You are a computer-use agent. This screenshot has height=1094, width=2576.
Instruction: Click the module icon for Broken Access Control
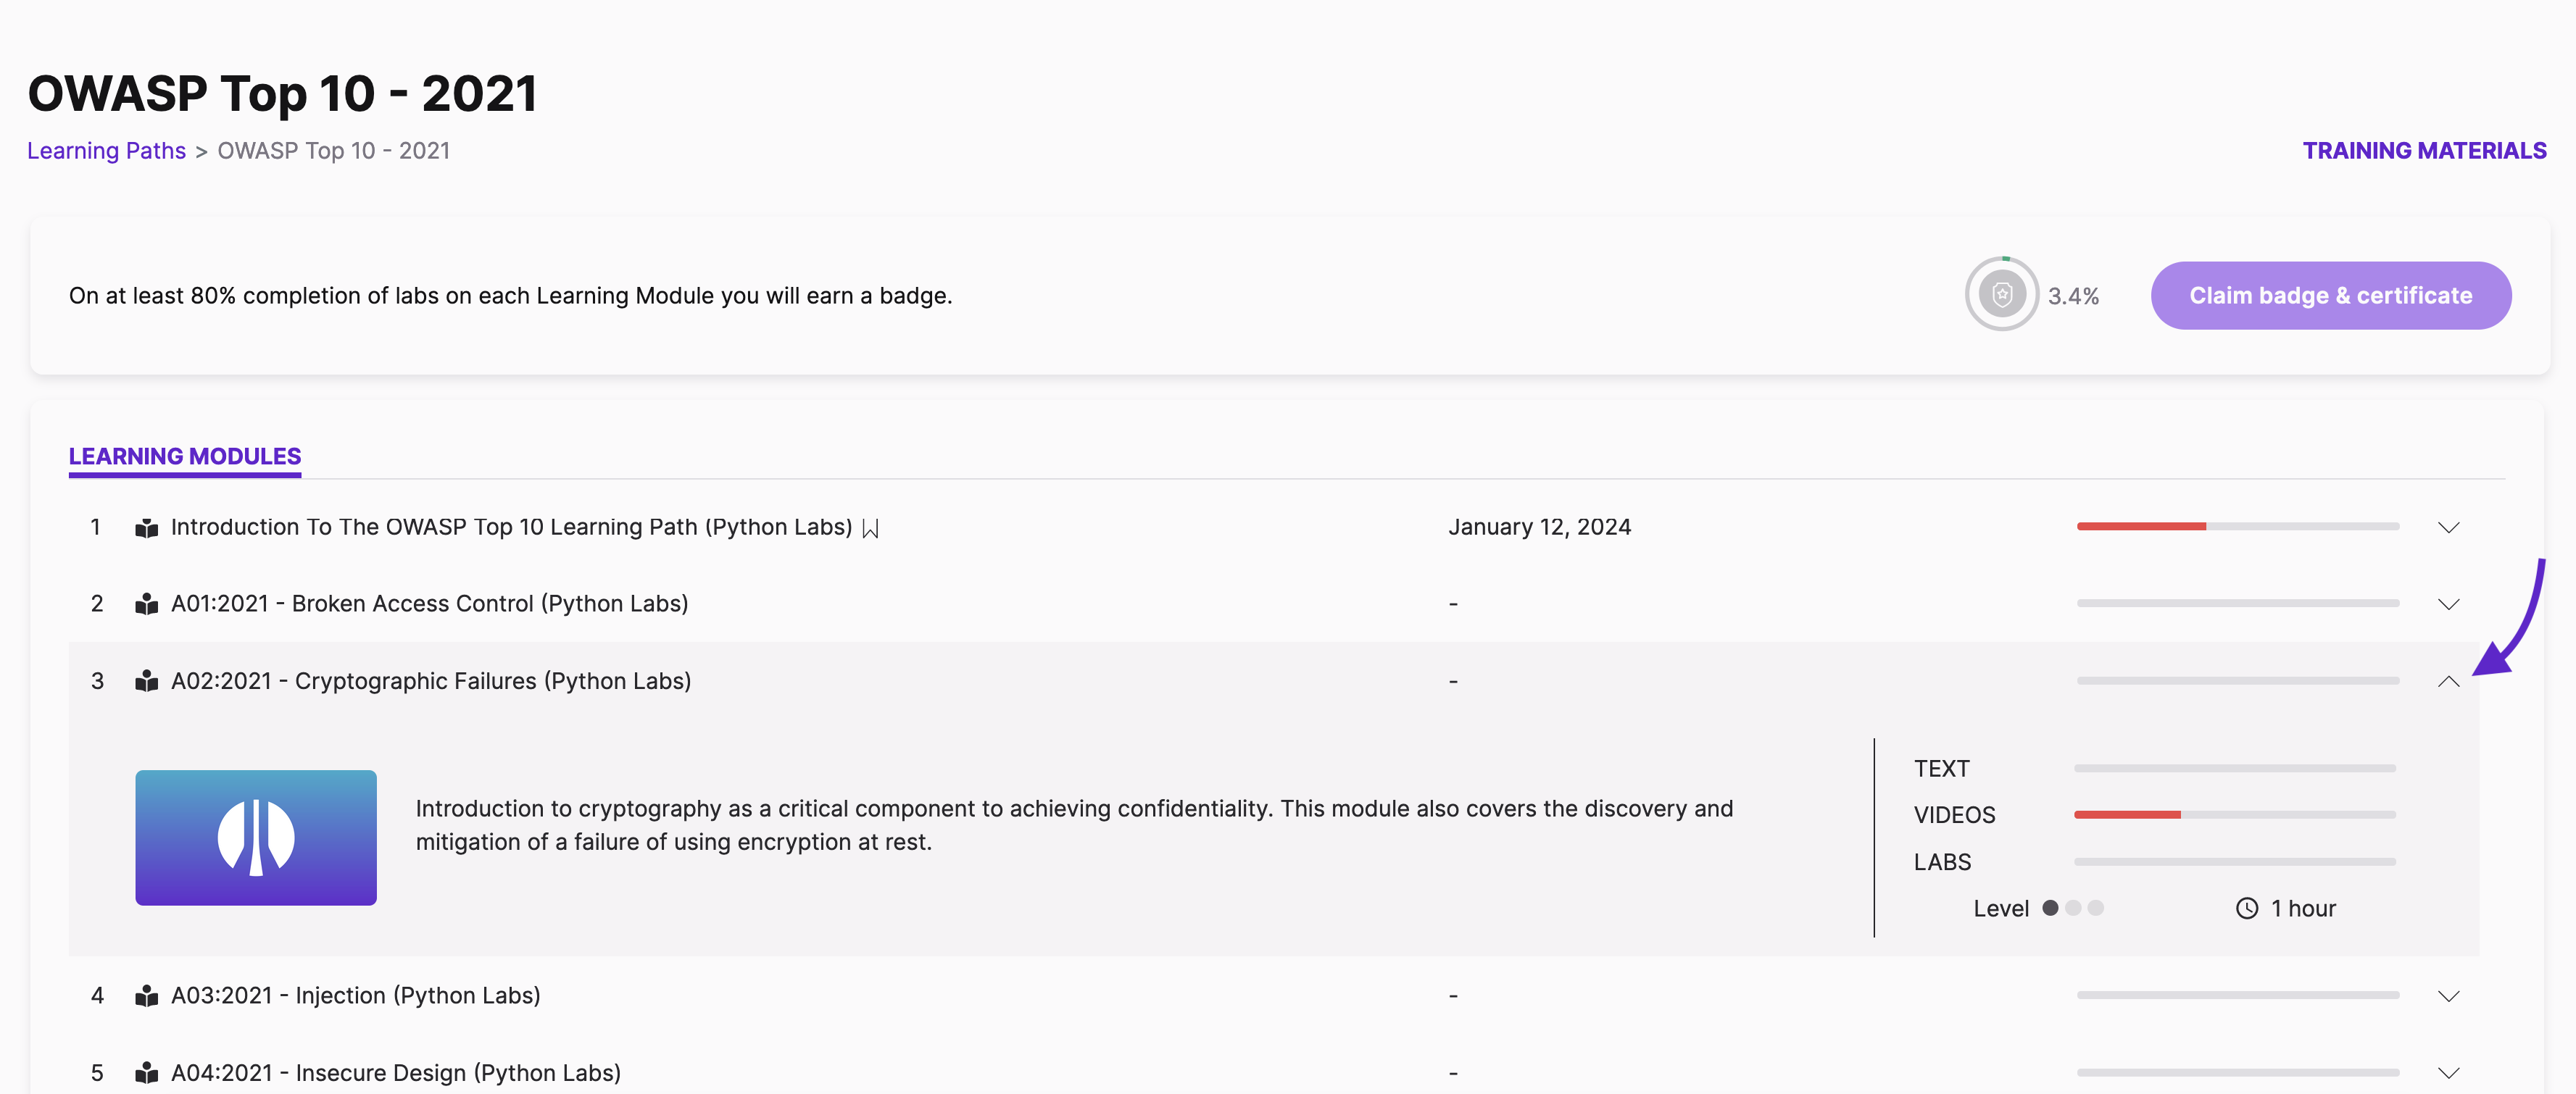click(146, 604)
